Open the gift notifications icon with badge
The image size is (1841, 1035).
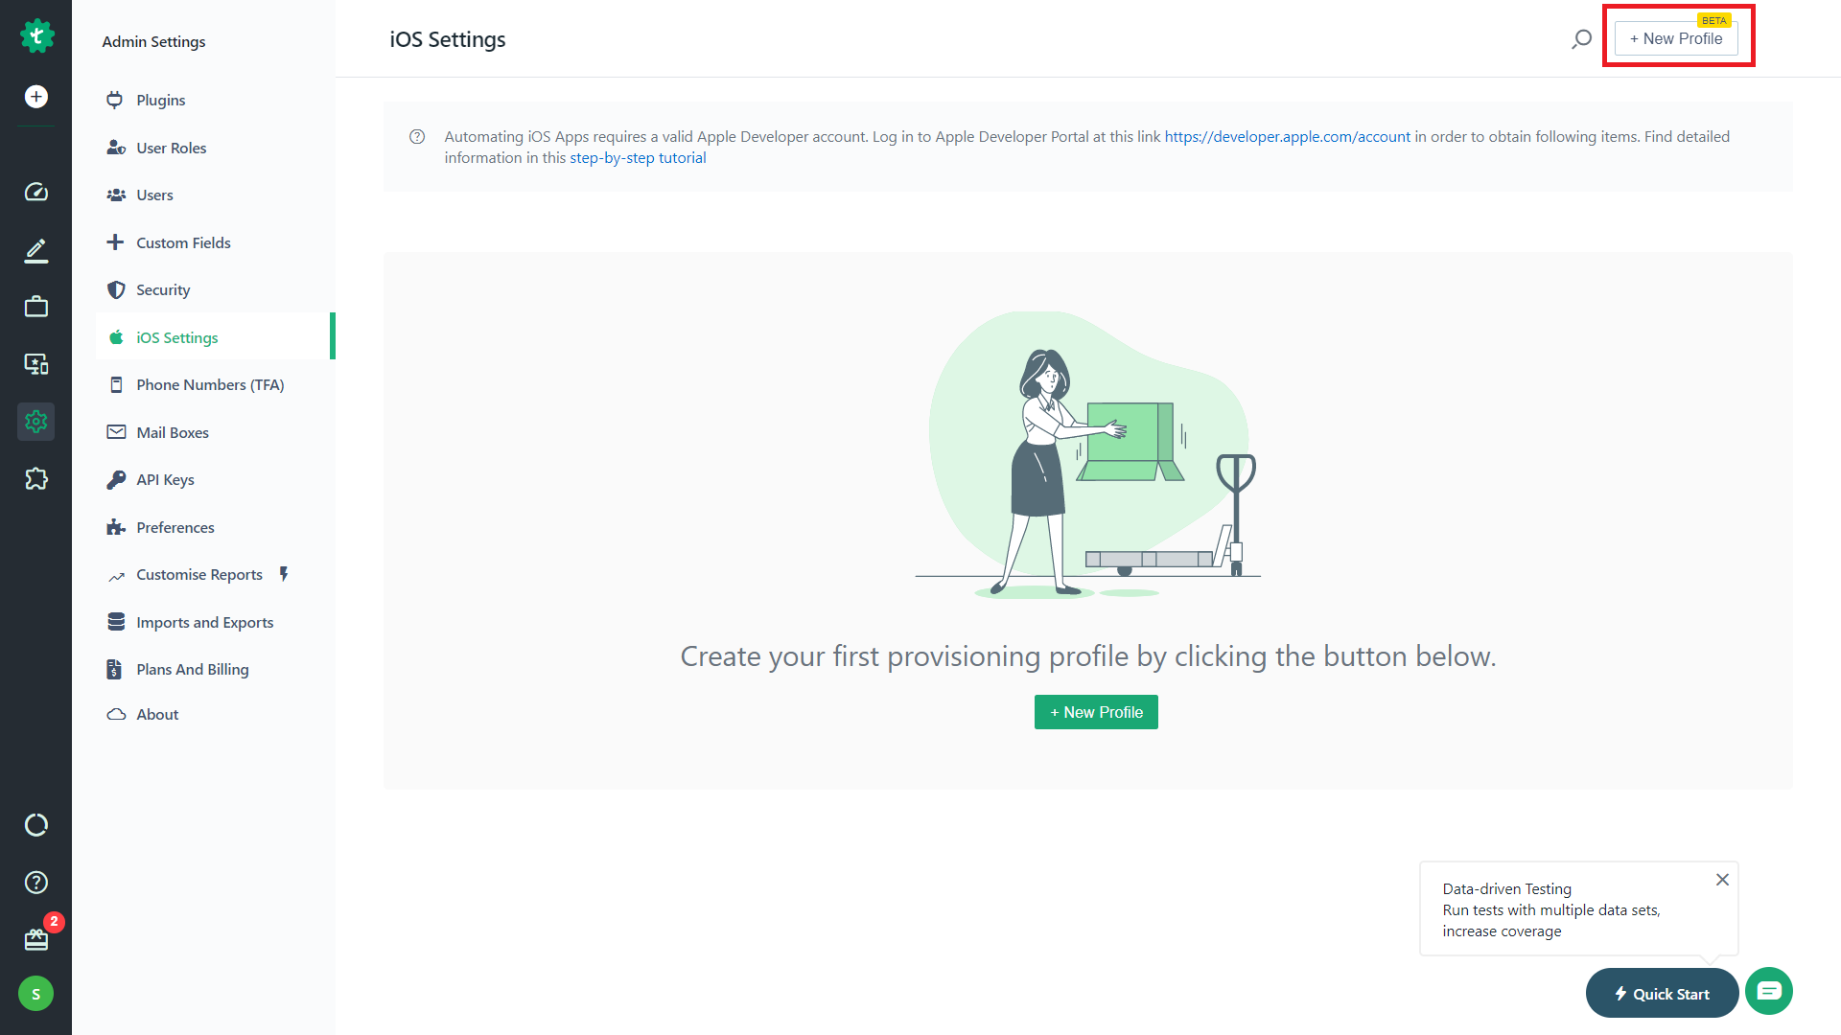(36, 939)
